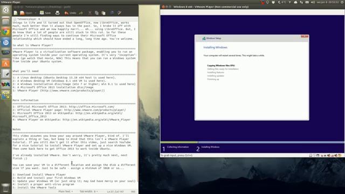Screen dimensions: 345x194
Task: Click the VMware Player window title bar
Action: coord(252,7)
